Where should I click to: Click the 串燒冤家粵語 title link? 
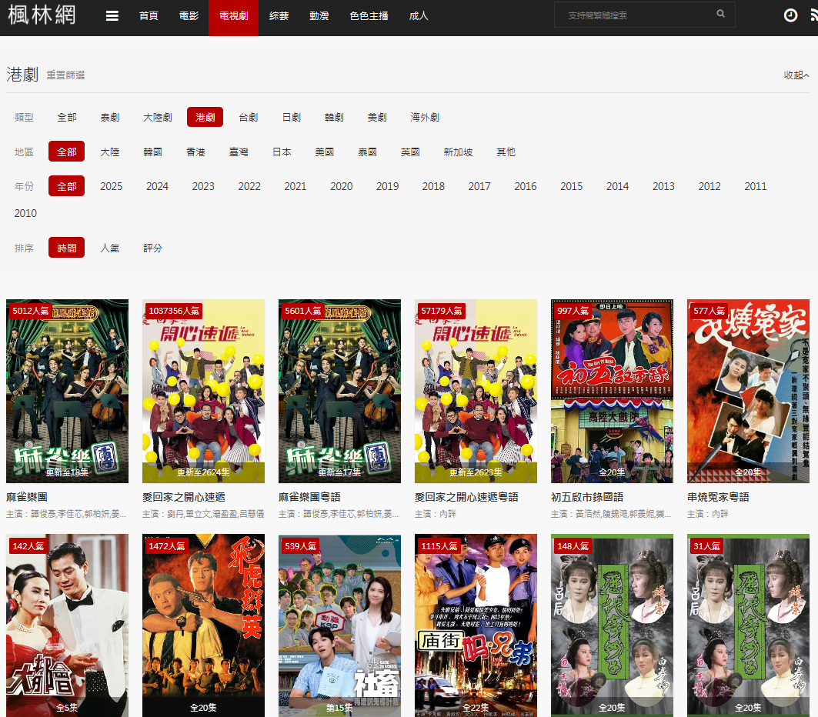718,497
